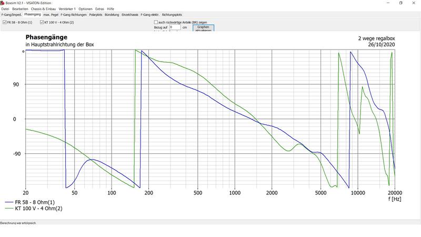
Task: Close the Boxsim window
Action: [x=414, y=3]
